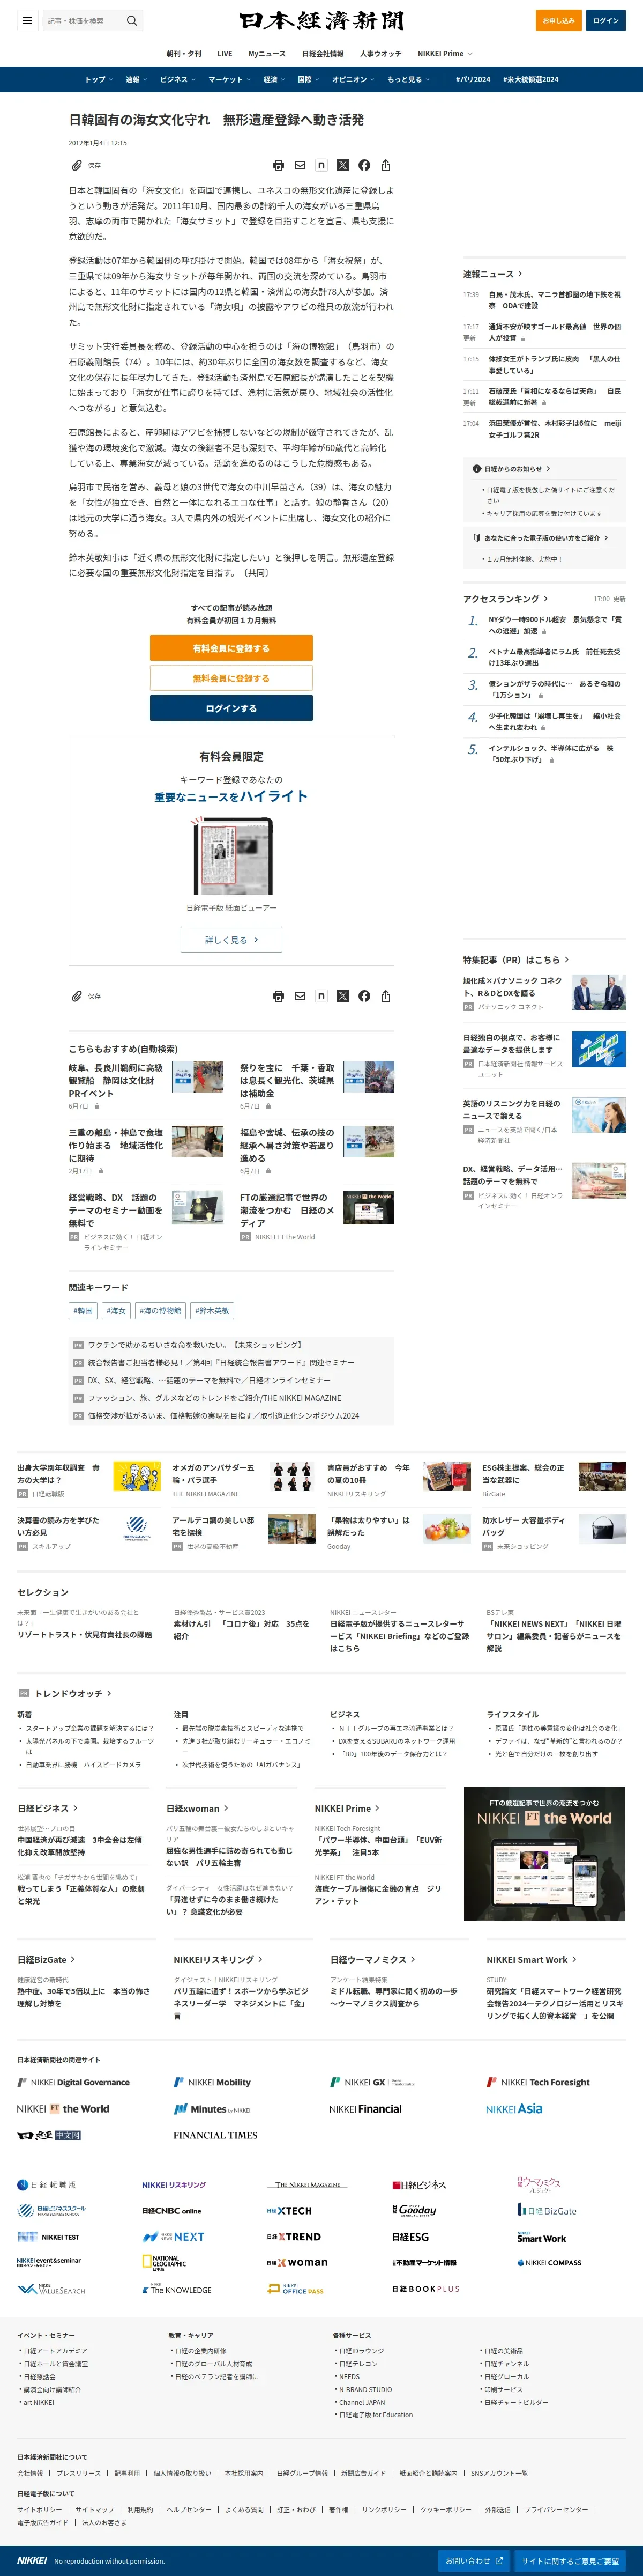Expand the もっと見る dropdown
The width and height of the screenshot is (643, 2576).
[x=408, y=79]
